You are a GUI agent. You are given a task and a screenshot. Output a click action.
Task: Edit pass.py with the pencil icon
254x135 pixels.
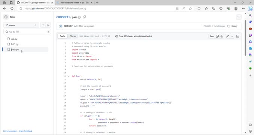[x=227, y=36]
